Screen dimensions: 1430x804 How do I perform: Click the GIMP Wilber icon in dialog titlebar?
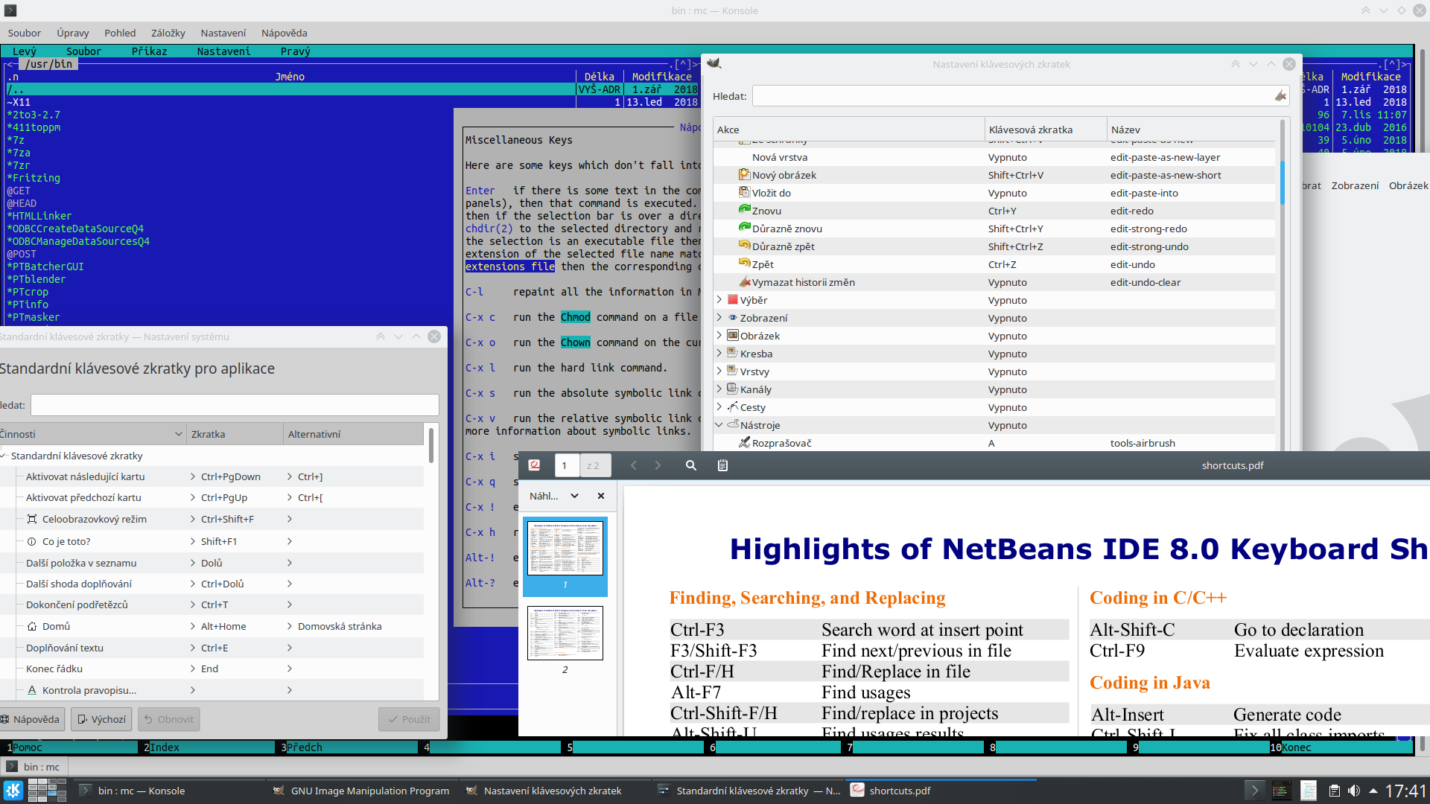[714, 63]
